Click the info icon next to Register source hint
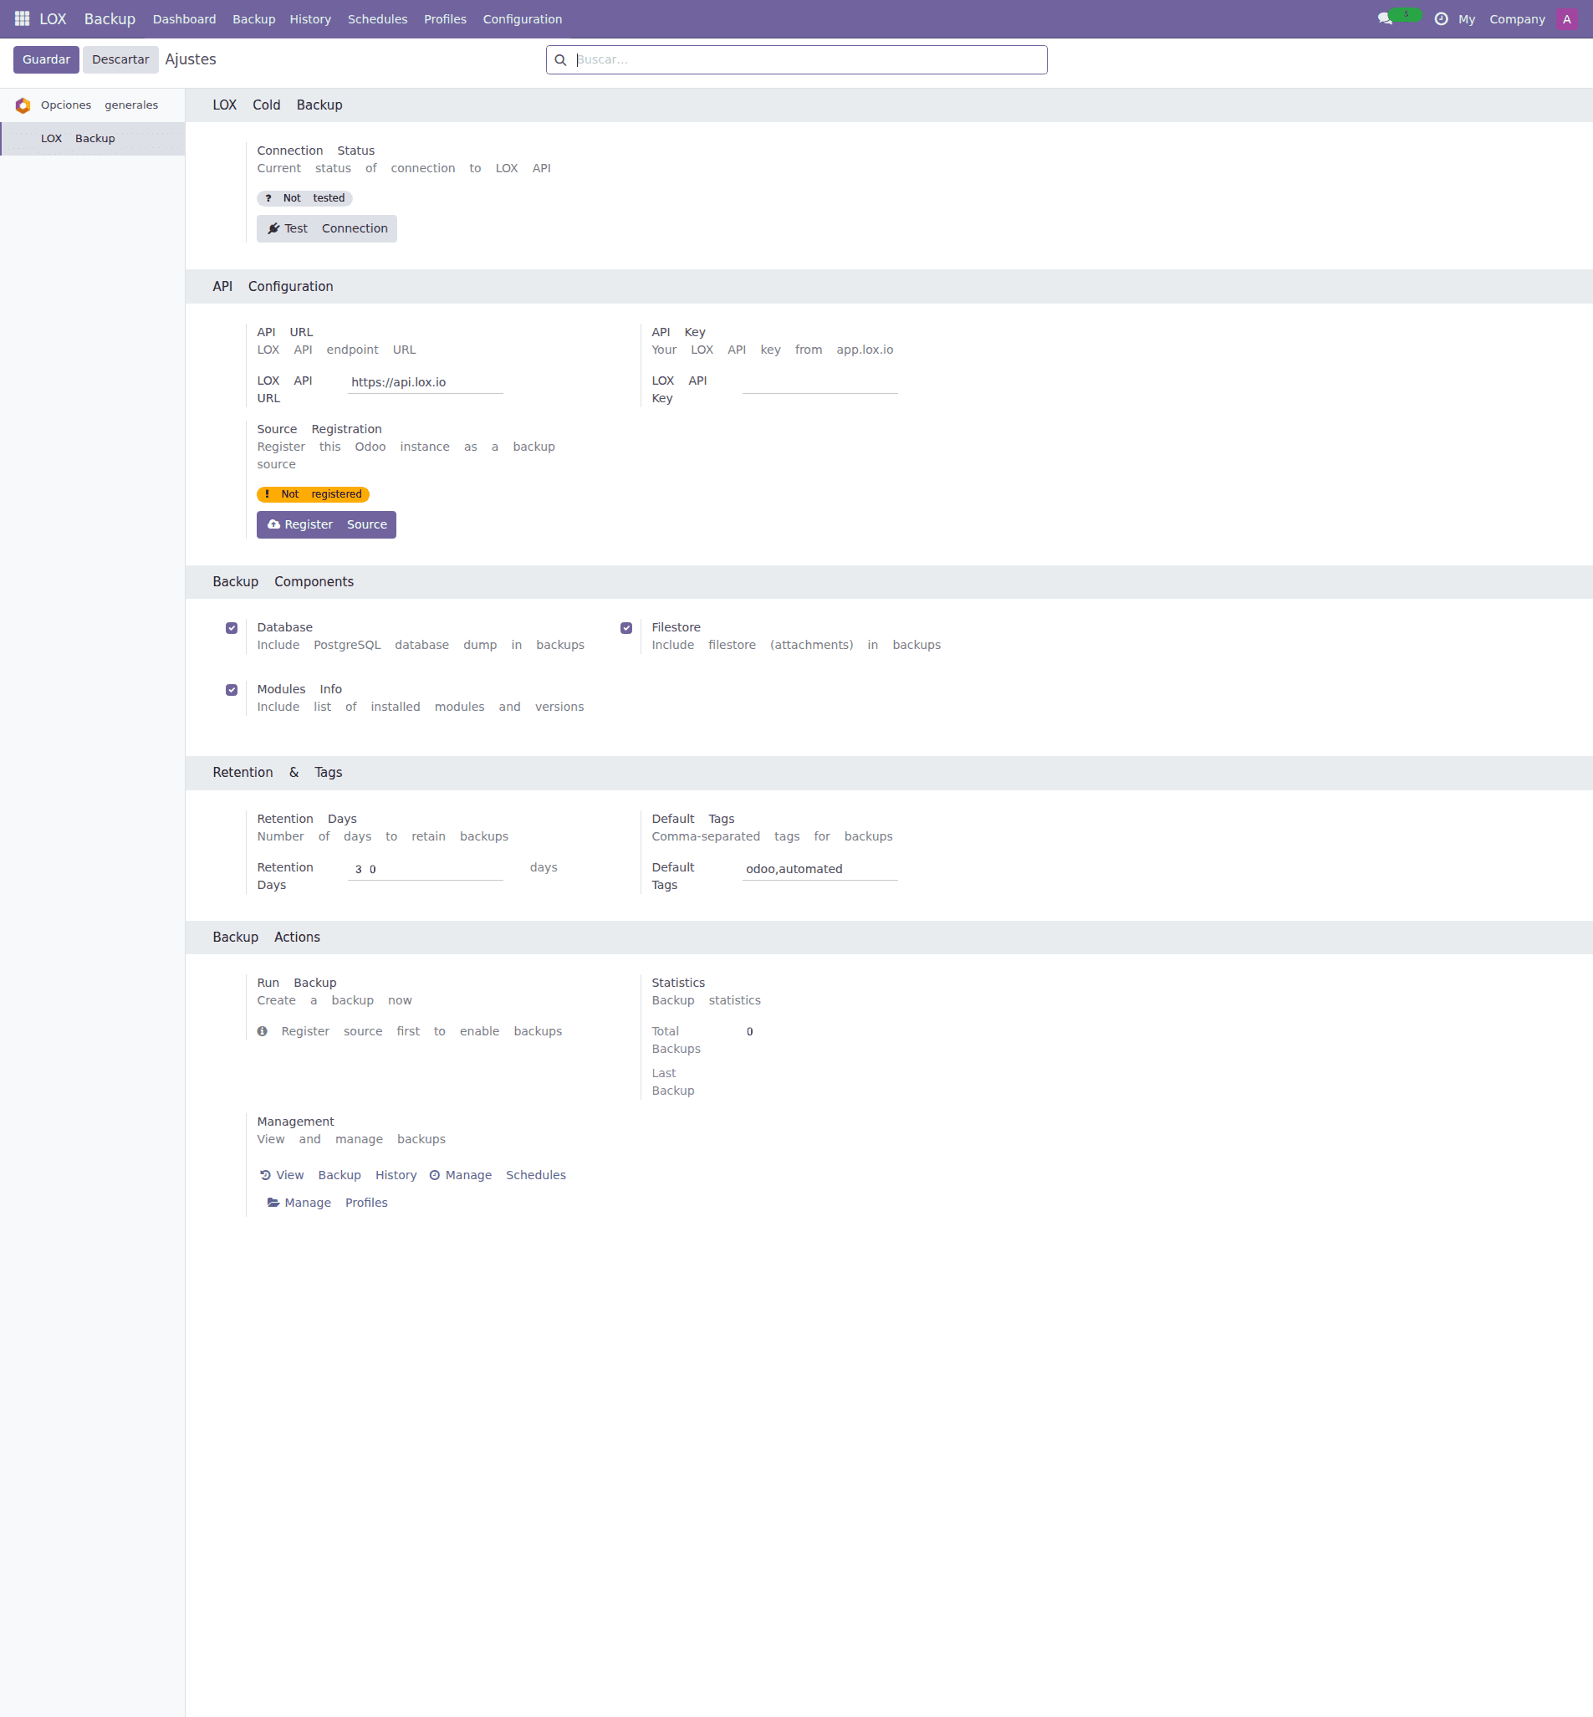Screen dimensions: 1593x1717 [x=263, y=1031]
